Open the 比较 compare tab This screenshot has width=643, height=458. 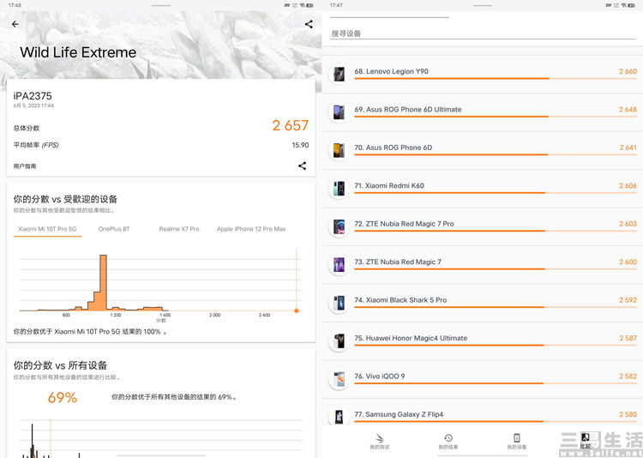point(586,442)
